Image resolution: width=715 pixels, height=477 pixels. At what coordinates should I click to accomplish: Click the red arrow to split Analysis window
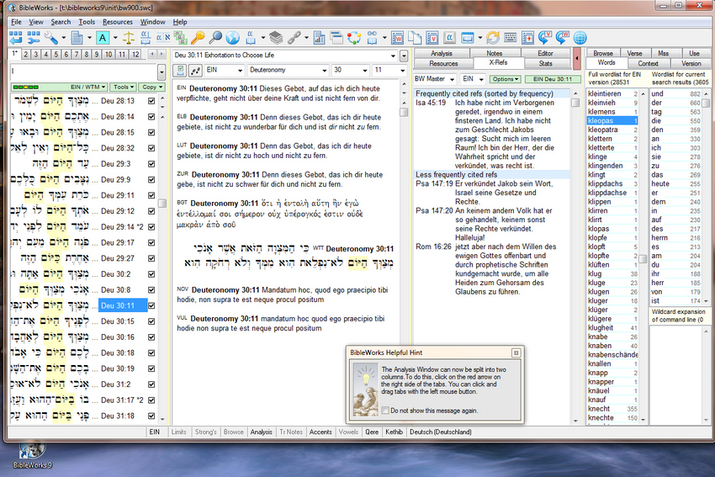coord(577,58)
